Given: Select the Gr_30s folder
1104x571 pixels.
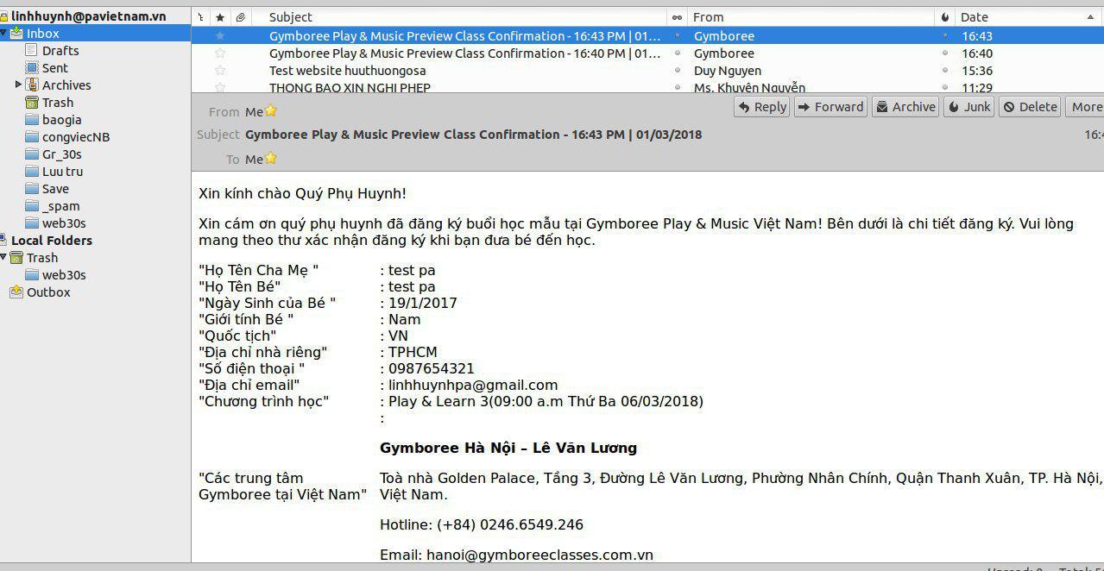Looking at the screenshot, I should pos(61,154).
